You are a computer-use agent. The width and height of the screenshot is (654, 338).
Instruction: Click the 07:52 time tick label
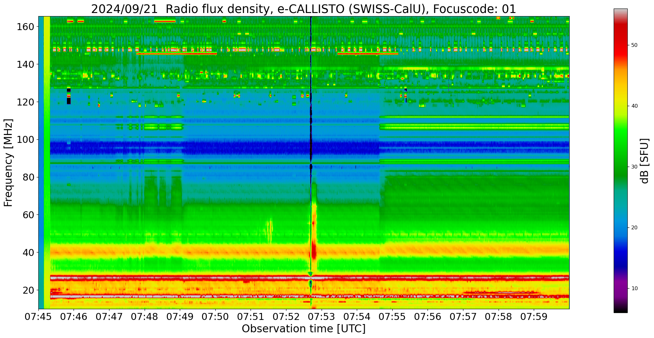coord(286,317)
